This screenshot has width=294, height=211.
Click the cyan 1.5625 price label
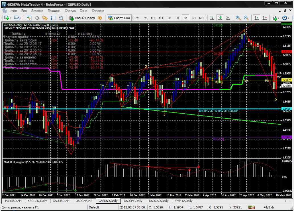[287, 108]
